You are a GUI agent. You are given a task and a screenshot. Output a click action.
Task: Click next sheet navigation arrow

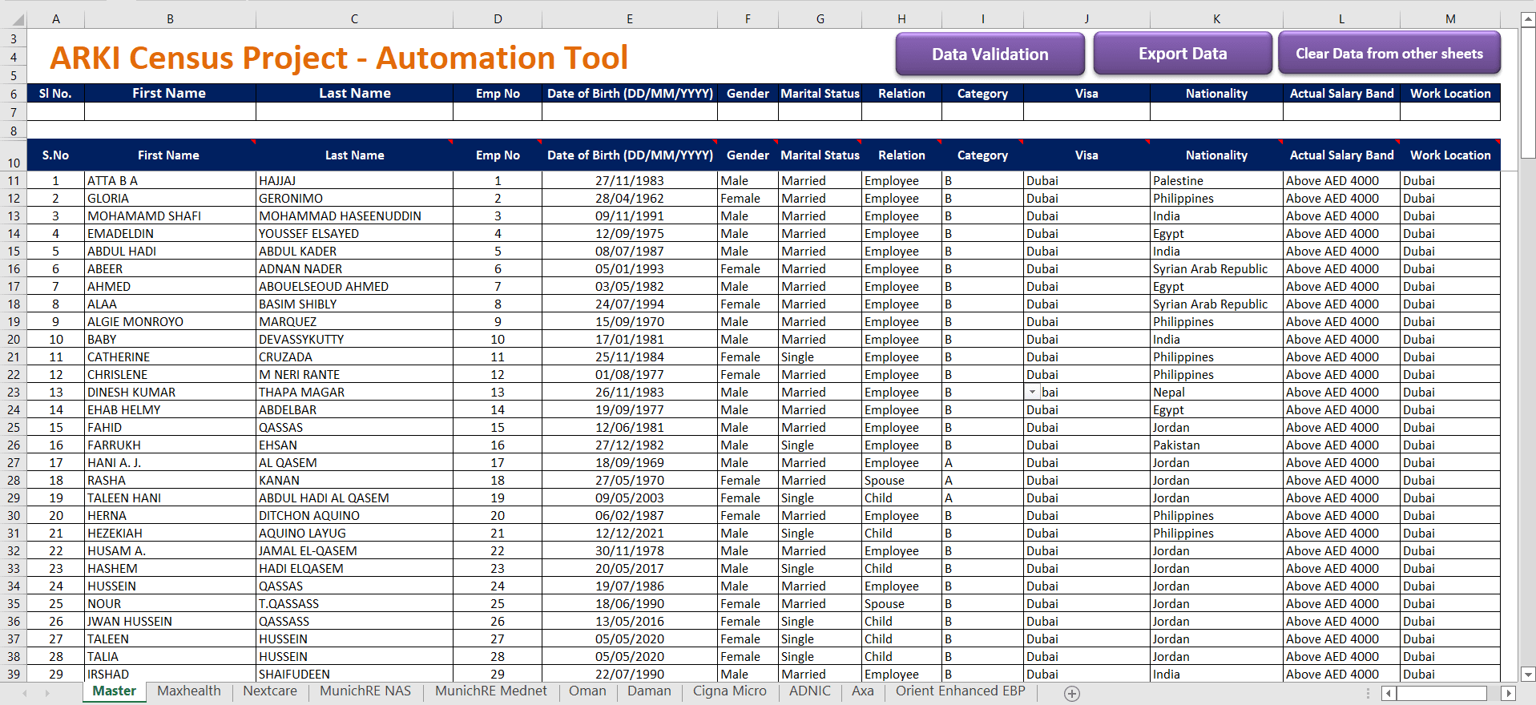[x=47, y=693]
